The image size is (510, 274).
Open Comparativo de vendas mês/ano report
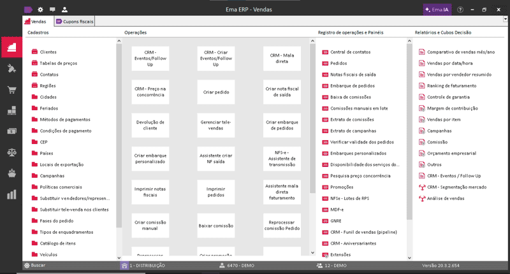click(461, 52)
